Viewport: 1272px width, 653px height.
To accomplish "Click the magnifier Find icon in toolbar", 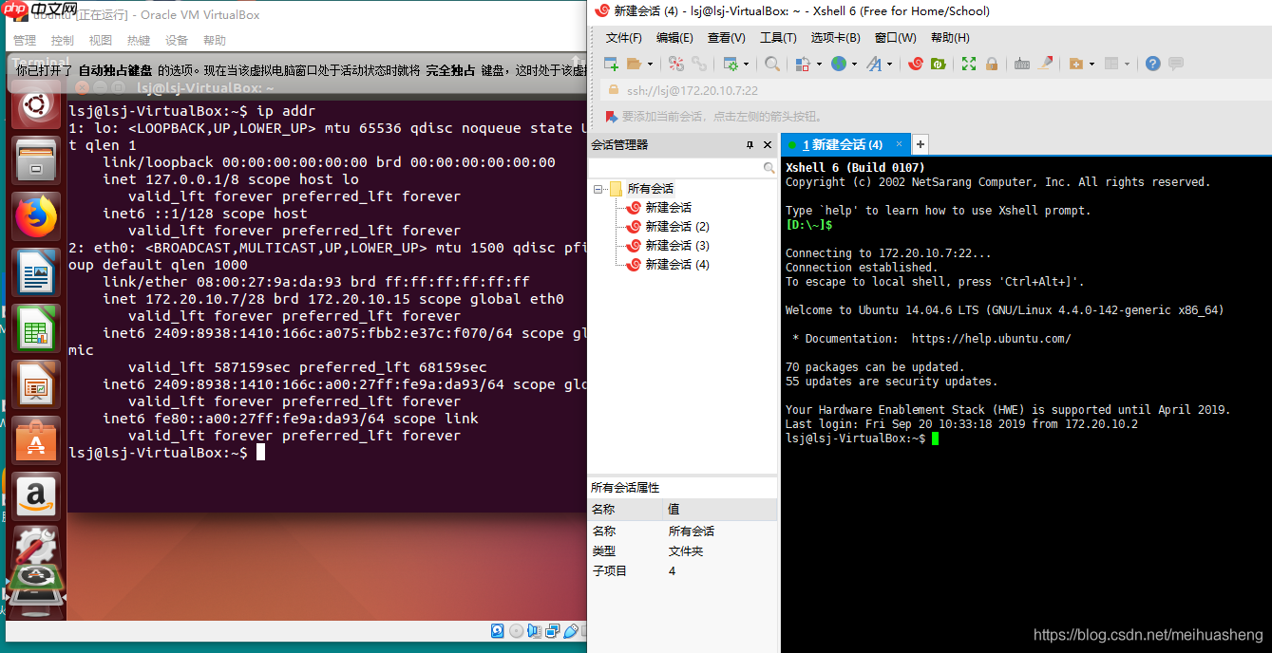I will [772, 64].
